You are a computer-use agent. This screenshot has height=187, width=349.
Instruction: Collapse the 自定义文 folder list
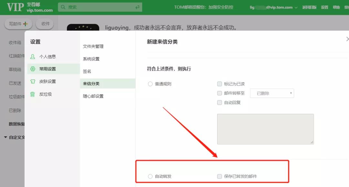click(5, 137)
